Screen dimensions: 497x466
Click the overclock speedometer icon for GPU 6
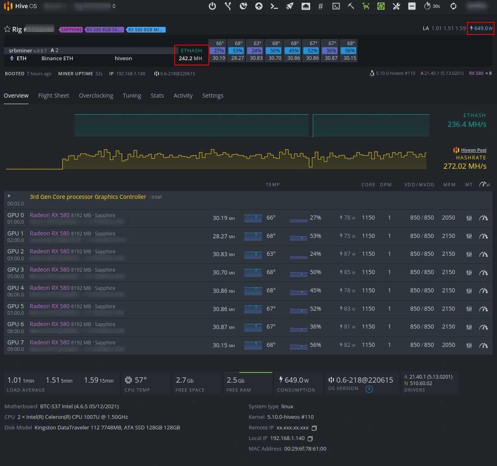[484, 327]
